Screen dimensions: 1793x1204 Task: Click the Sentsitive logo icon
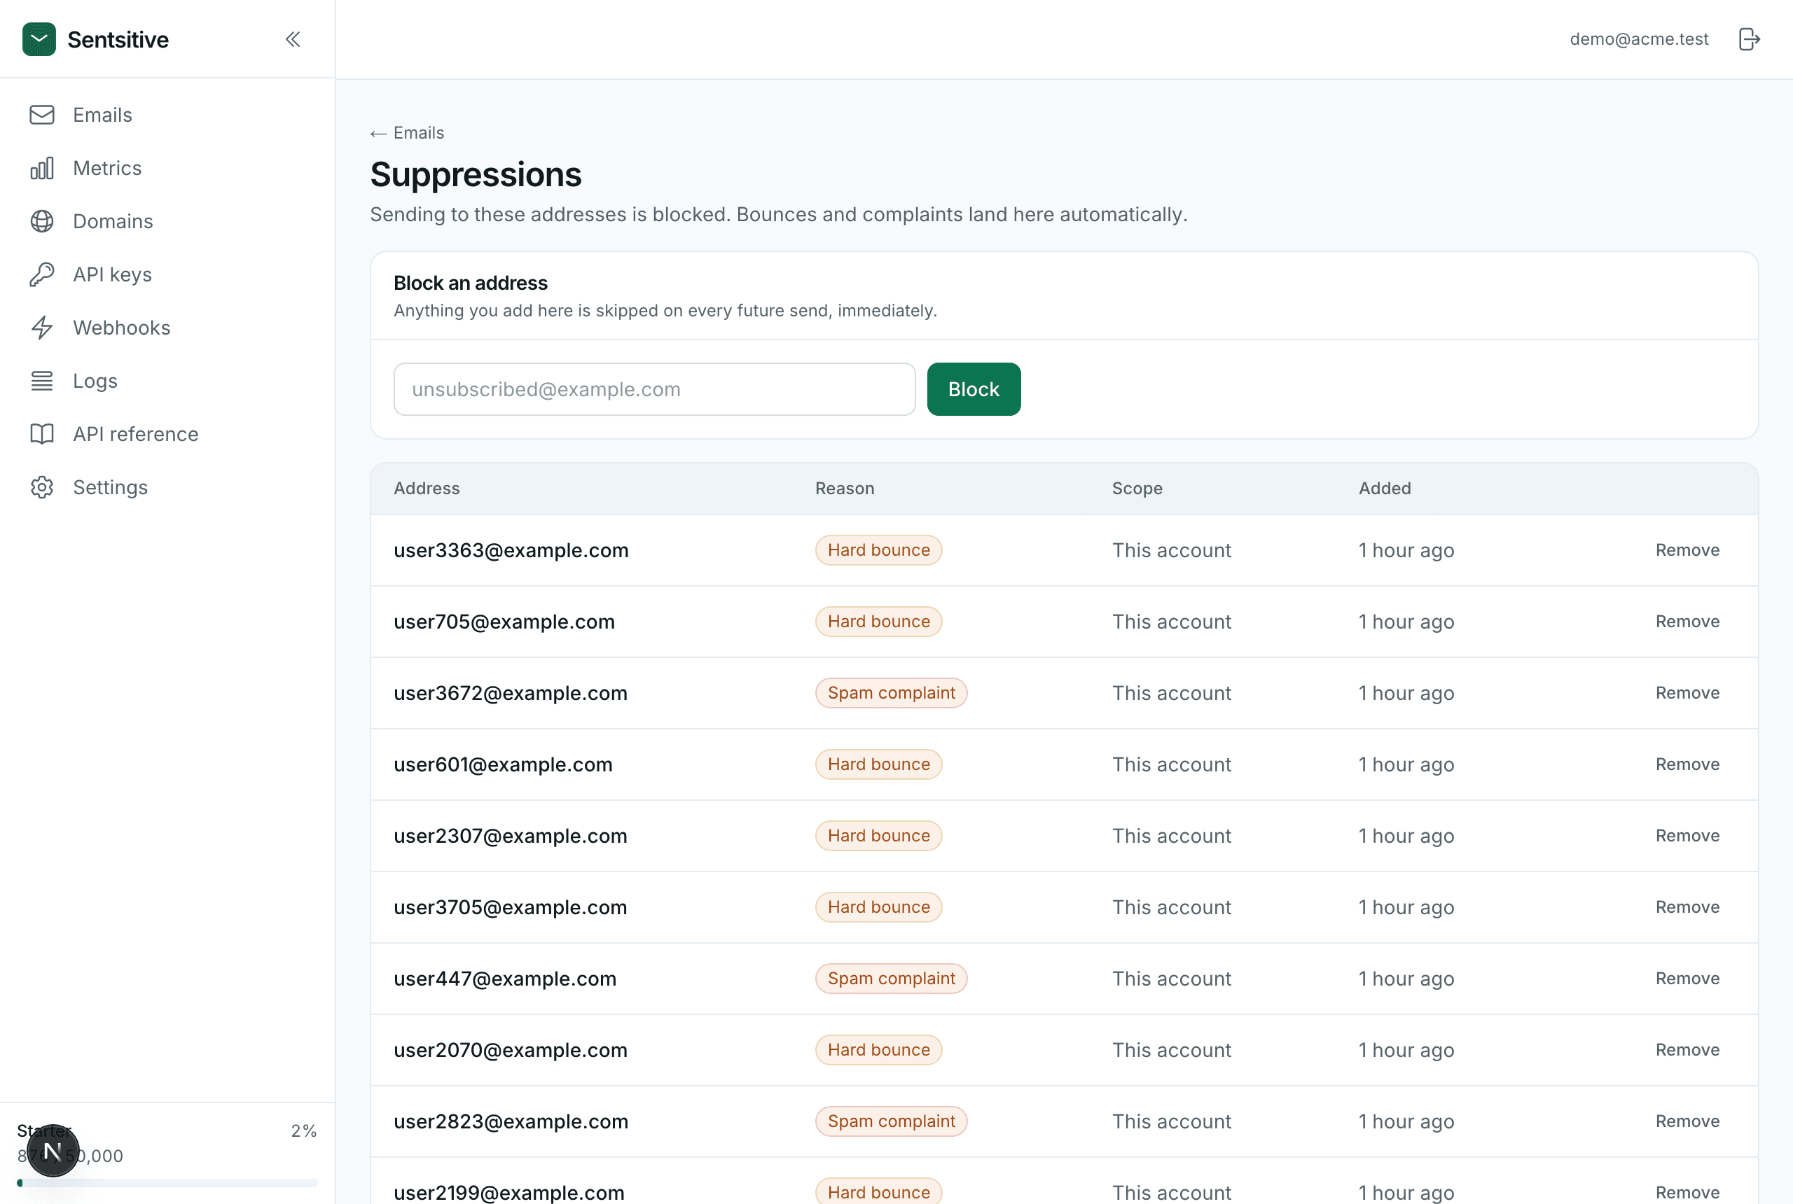coord(39,39)
